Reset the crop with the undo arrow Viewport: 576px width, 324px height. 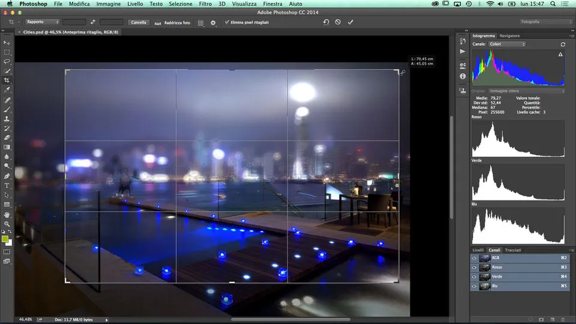326,22
